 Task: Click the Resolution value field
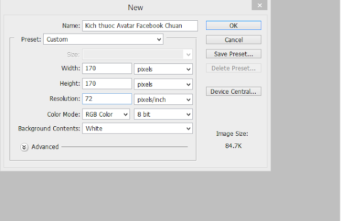pyautogui.click(x=107, y=99)
